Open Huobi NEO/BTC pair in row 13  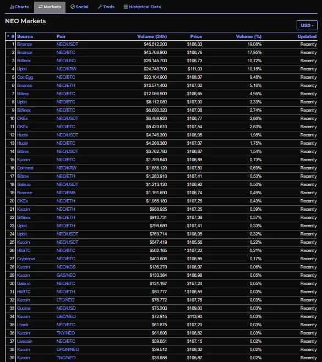(x=66, y=144)
